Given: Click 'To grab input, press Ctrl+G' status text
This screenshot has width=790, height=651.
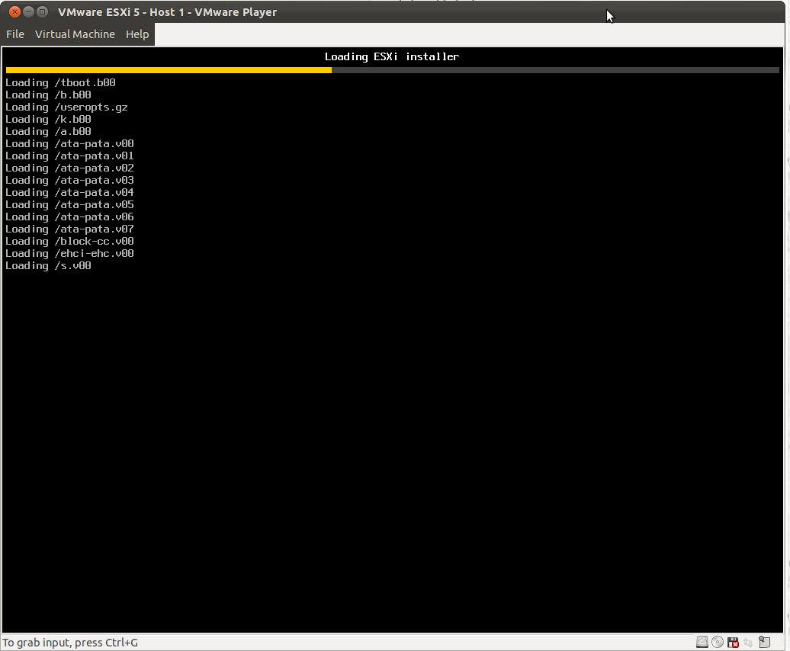Looking at the screenshot, I should click(x=70, y=643).
